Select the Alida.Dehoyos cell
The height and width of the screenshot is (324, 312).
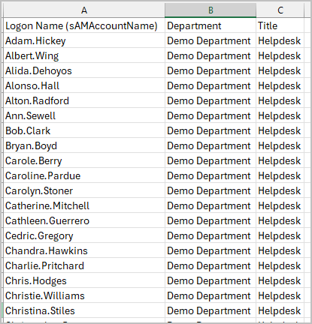(84, 70)
